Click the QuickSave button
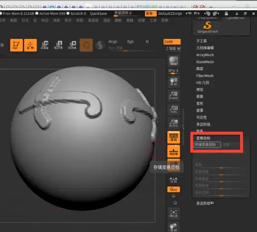 (x=98, y=13)
